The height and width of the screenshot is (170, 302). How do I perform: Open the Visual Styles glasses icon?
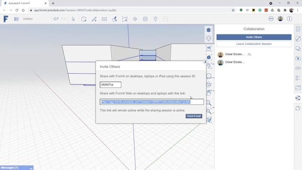coord(298,68)
